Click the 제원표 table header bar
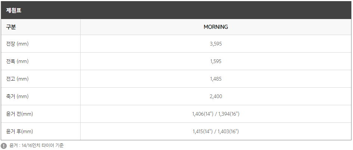353x150 pixels. [176, 10]
